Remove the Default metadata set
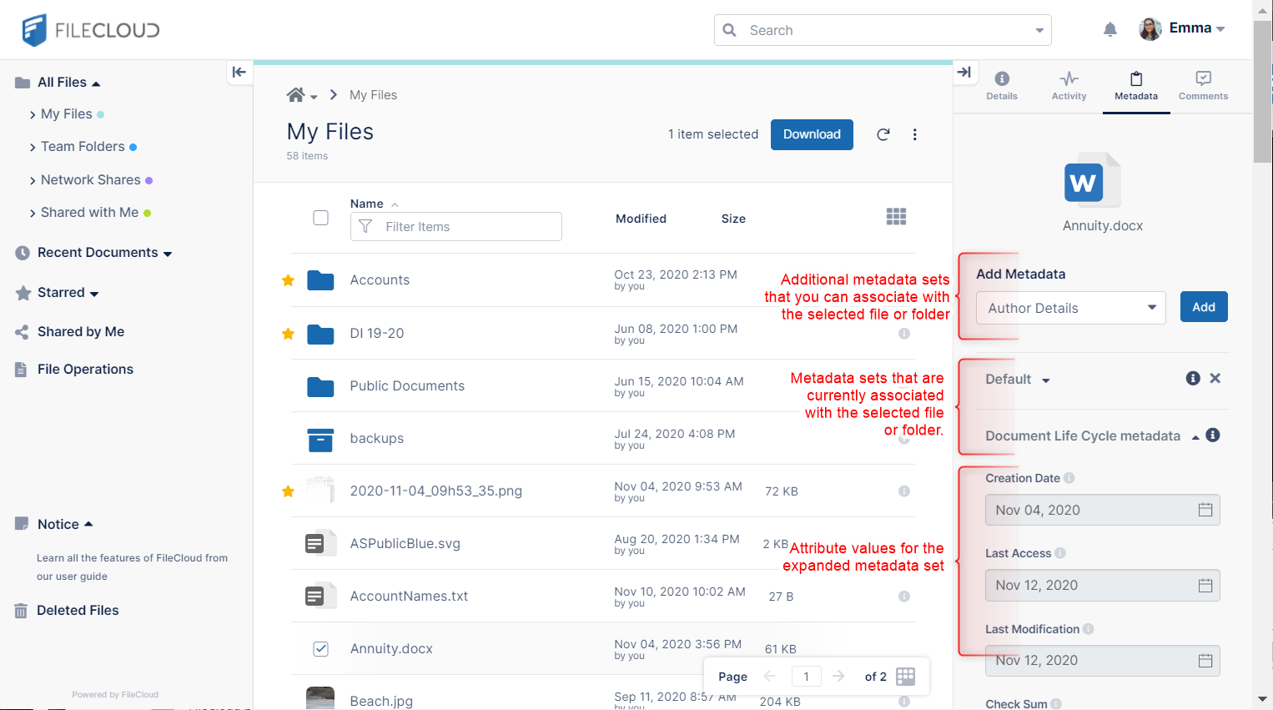Image resolution: width=1273 pixels, height=710 pixels. point(1215,378)
